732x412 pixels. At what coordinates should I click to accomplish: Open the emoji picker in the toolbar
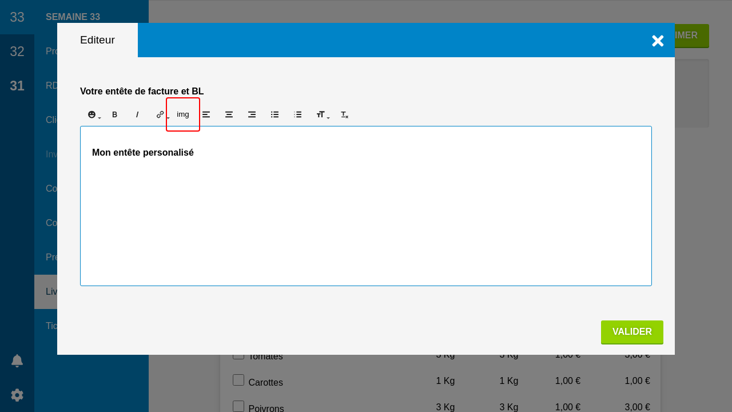pos(92,114)
